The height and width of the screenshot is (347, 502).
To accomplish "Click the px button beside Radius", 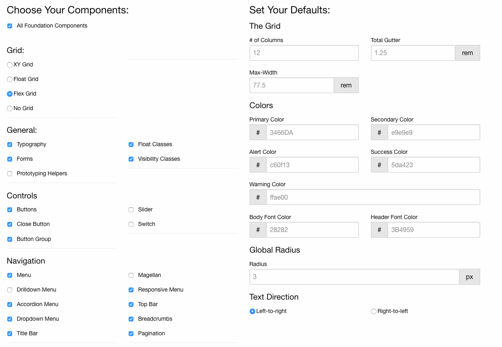I will pos(469,277).
